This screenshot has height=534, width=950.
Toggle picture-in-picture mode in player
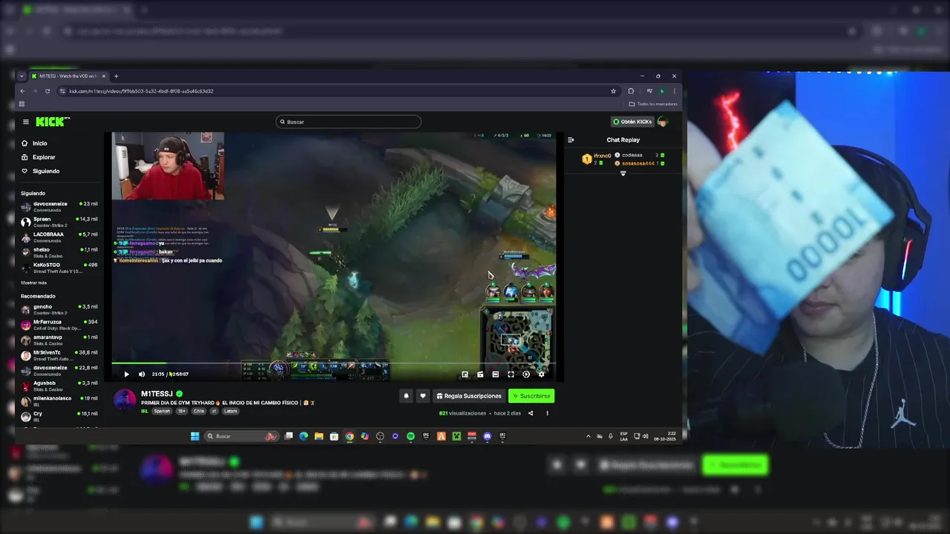(465, 375)
